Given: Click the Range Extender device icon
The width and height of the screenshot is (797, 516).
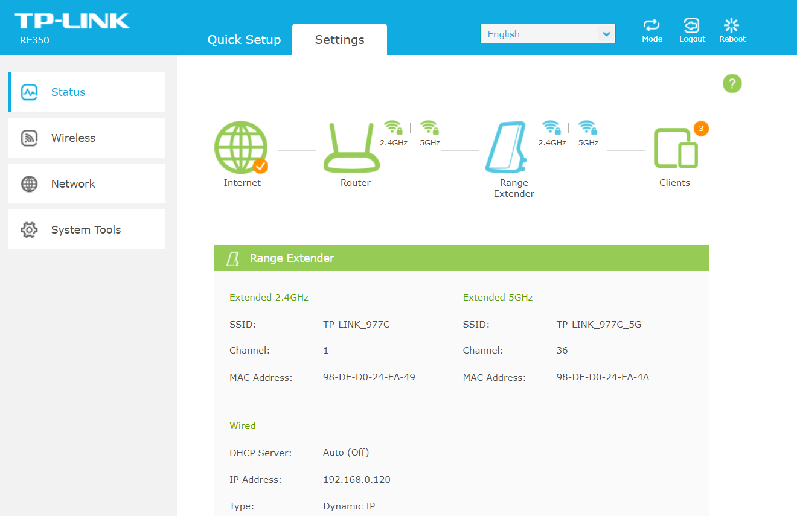Looking at the screenshot, I should click(506, 147).
